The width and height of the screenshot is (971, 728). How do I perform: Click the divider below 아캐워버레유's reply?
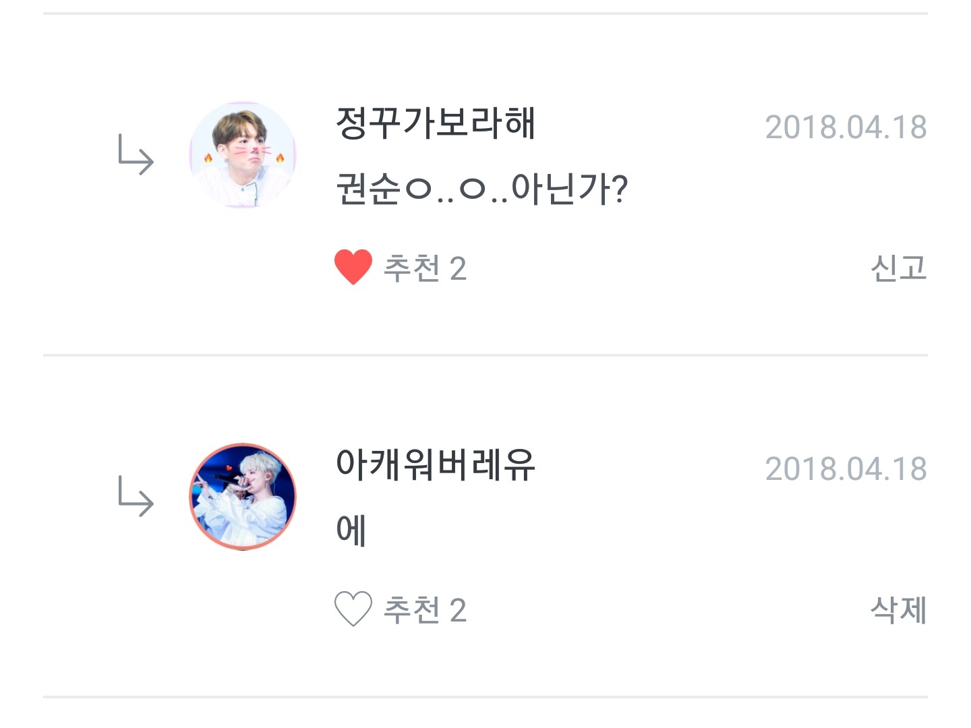pos(486,696)
